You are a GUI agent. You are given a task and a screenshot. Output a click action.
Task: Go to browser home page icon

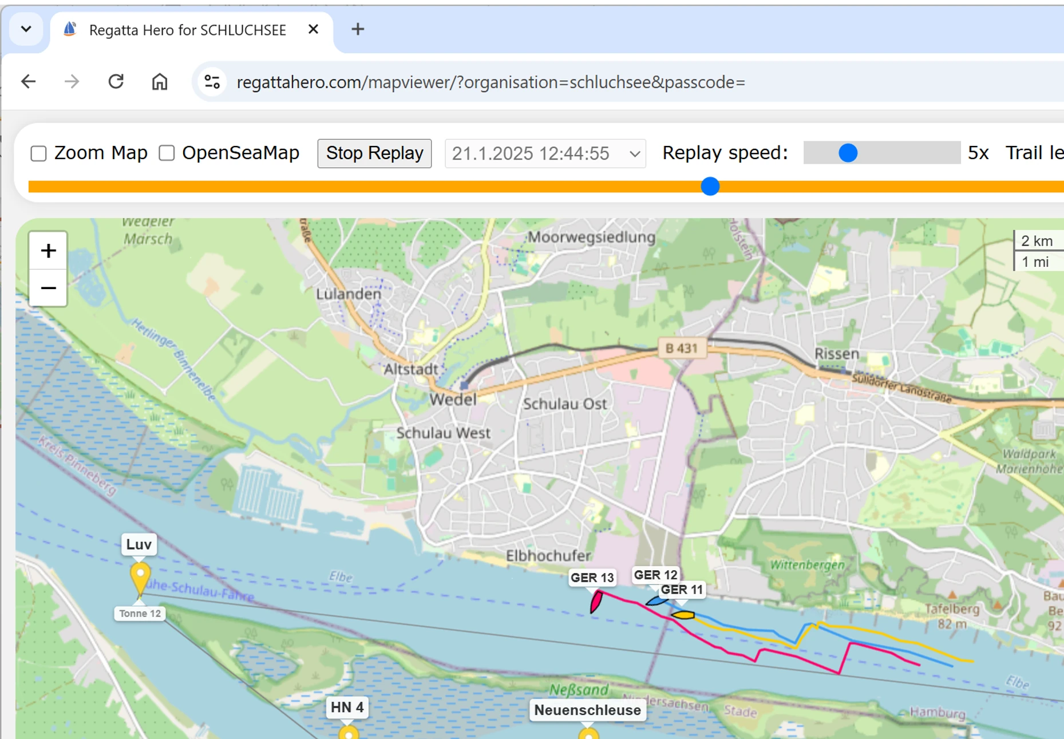[x=160, y=82]
